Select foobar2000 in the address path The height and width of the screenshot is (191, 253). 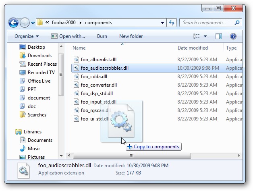[64, 23]
